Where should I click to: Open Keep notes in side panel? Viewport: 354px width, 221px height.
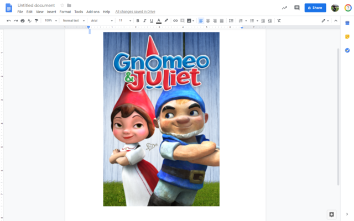pyautogui.click(x=347, y=36)
